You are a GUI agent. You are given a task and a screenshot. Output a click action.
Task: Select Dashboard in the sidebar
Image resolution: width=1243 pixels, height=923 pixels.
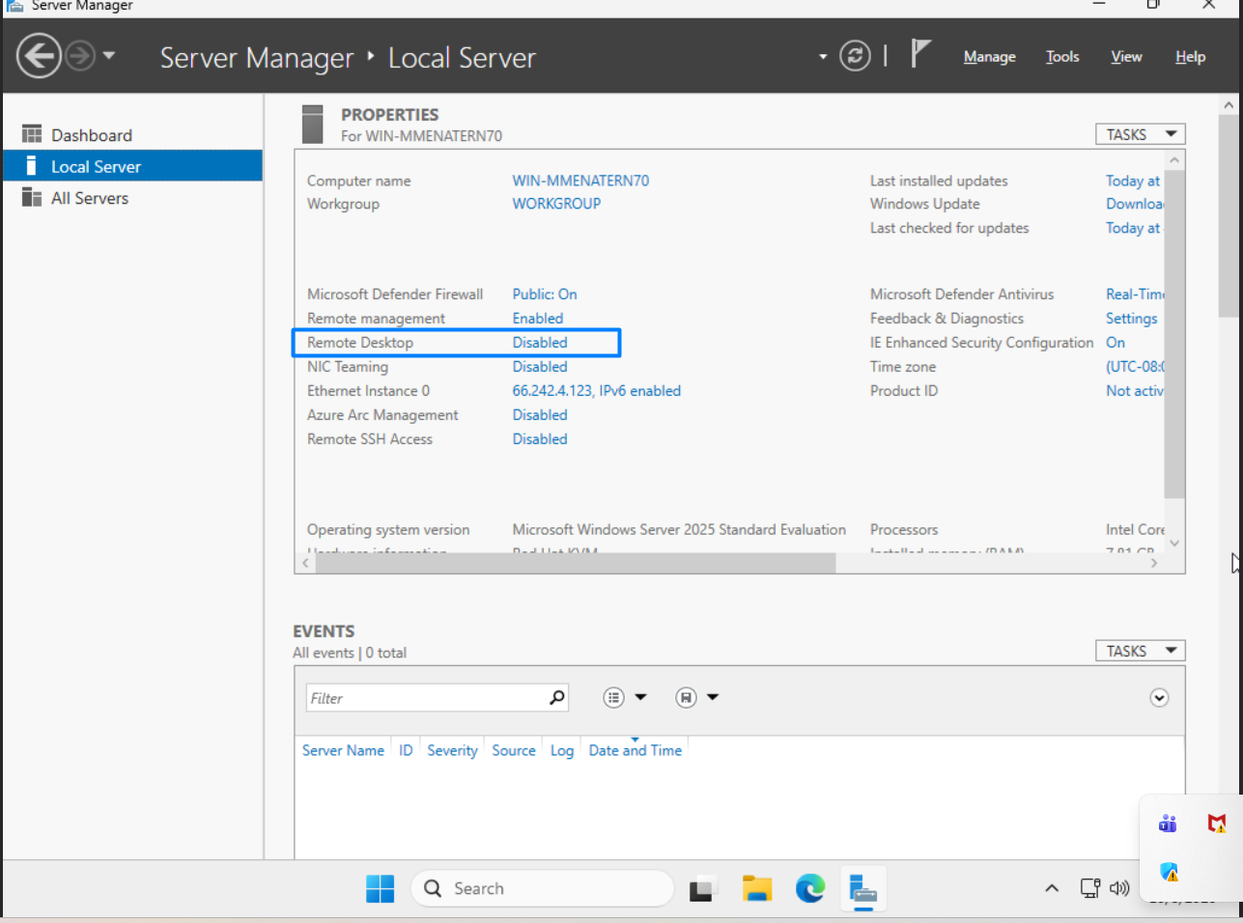point(133,135)
